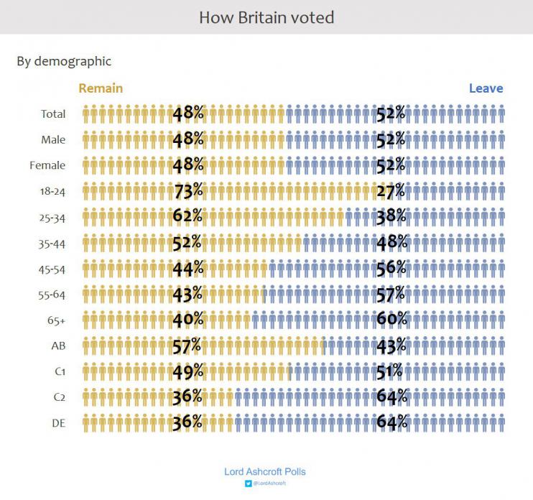Select the Remain legend label
Image resolution: width=533 pixels, height=500 pixels.
(x=101, y=88)
